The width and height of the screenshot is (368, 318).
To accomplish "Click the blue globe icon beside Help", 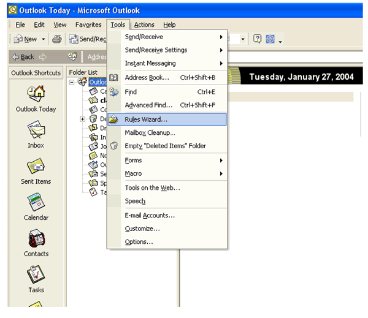I will coord(270,39).
